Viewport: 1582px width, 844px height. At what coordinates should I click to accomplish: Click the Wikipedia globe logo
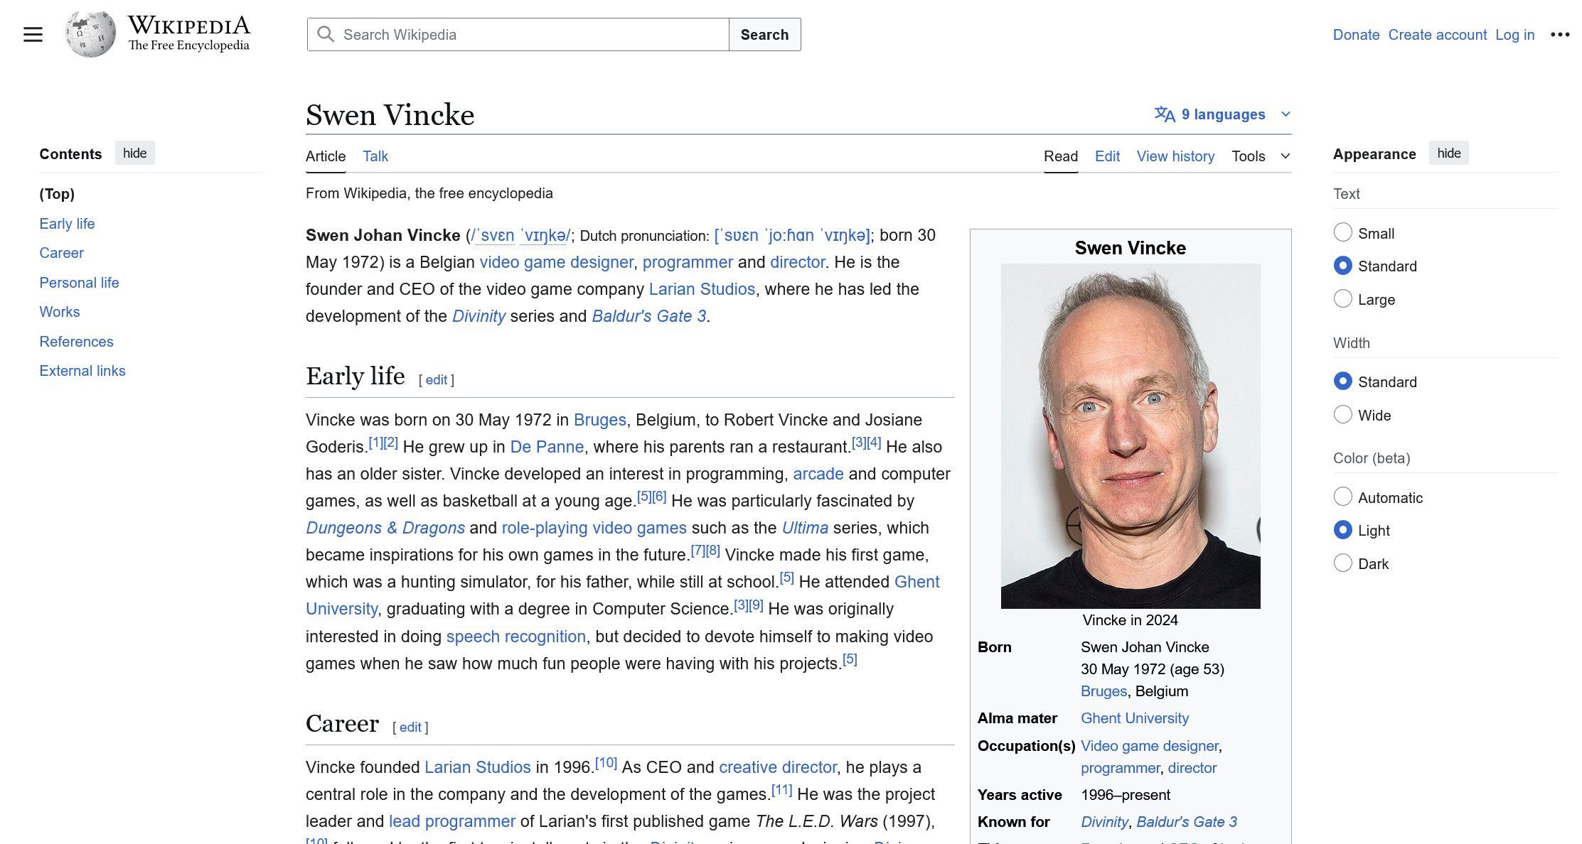[x=90, y=34]
